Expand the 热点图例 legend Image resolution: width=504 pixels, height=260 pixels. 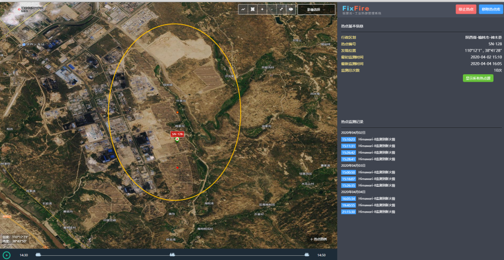[318, 239]
